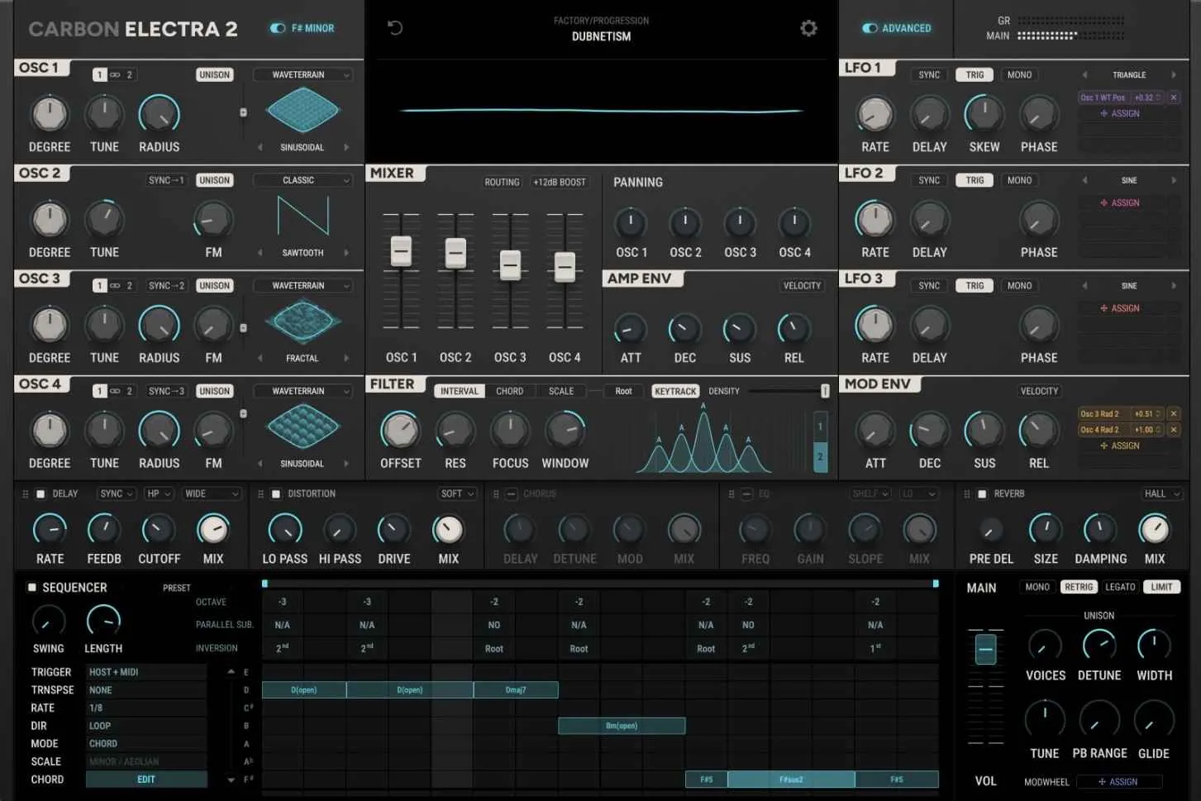Remove Osc 1 WT Pos modulation assignment
Viewport: 1201px width, 801px height.
coord(1173,98)
